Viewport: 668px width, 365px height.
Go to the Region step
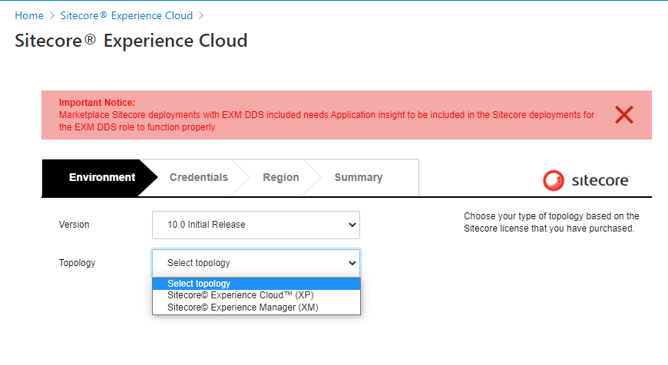click(x=280, y=178)
